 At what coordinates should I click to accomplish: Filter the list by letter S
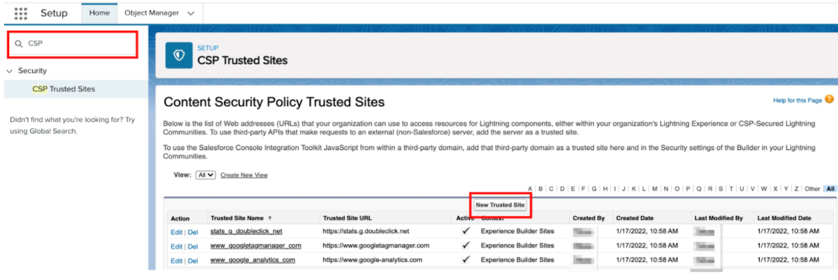point(720,189)
